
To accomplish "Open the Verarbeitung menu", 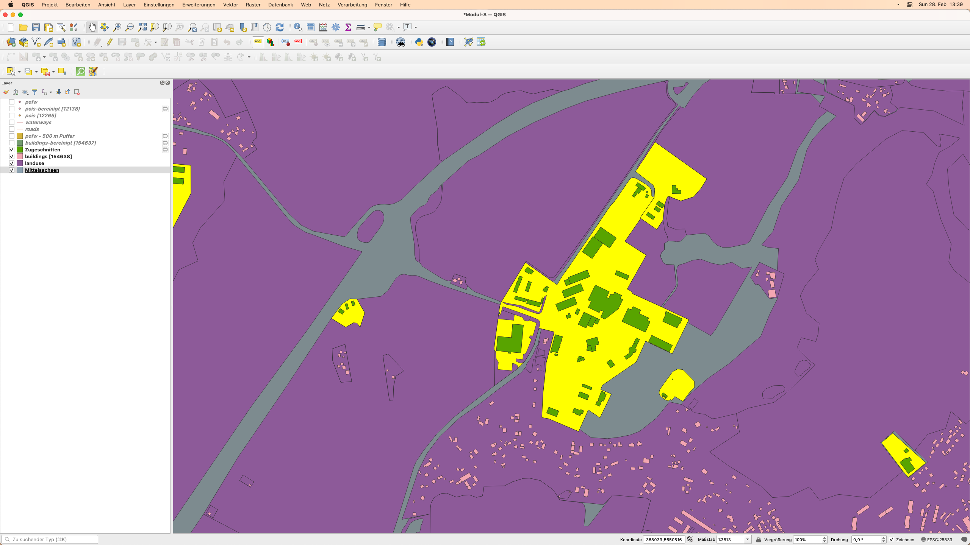I will click(352, 5).
